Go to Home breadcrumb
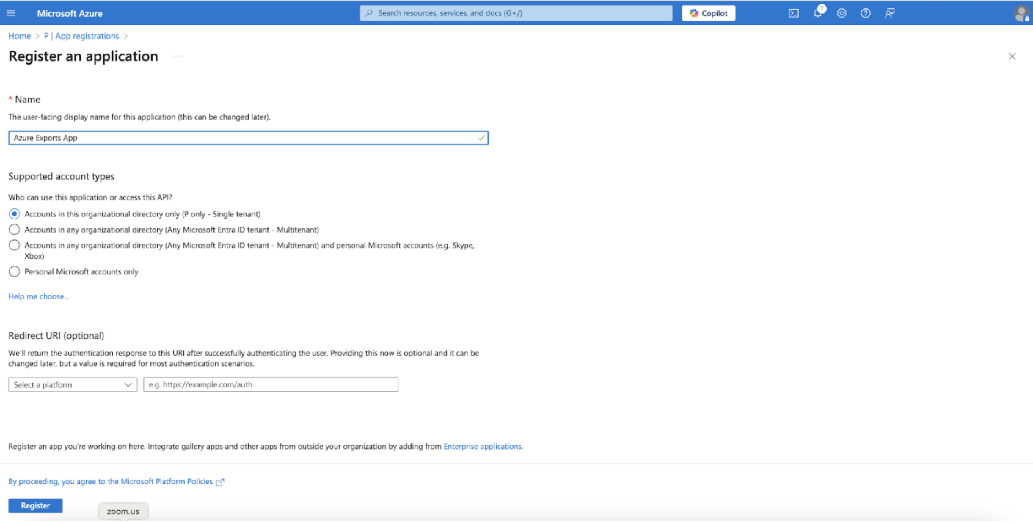 19,36
